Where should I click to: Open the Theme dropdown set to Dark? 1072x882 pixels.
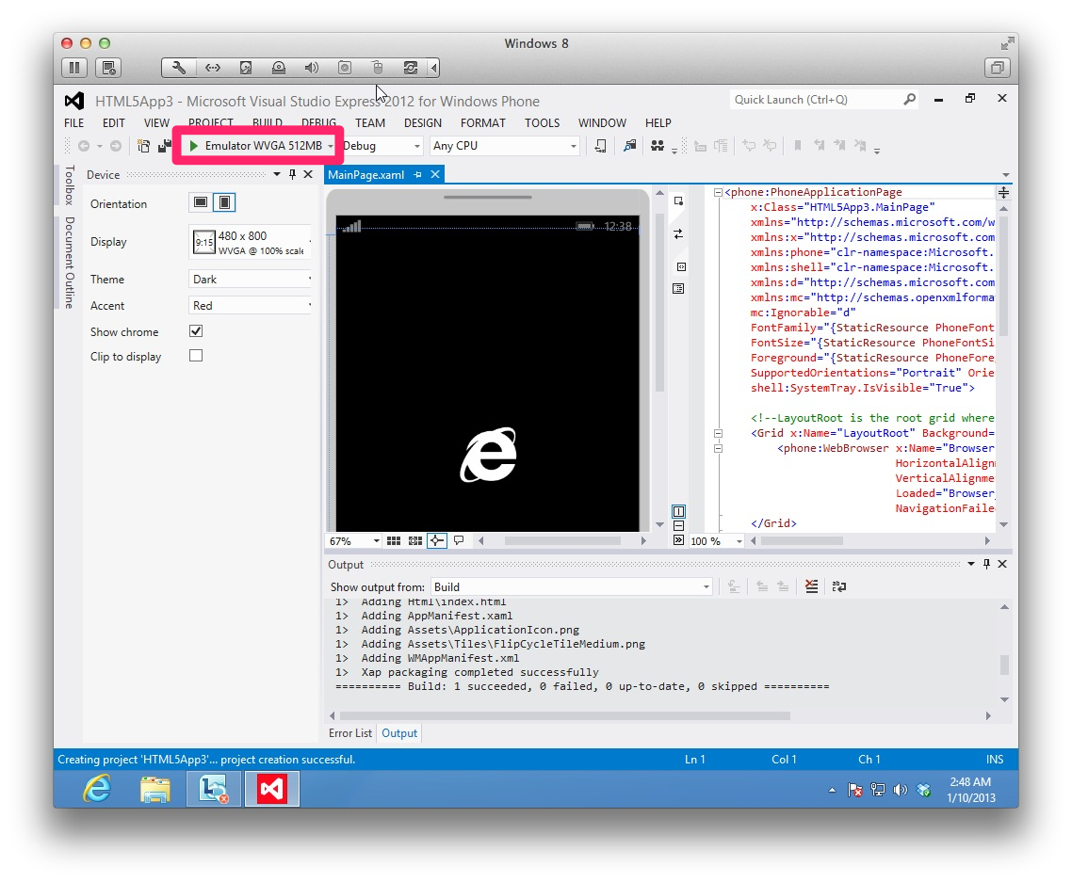coord(252,280)
